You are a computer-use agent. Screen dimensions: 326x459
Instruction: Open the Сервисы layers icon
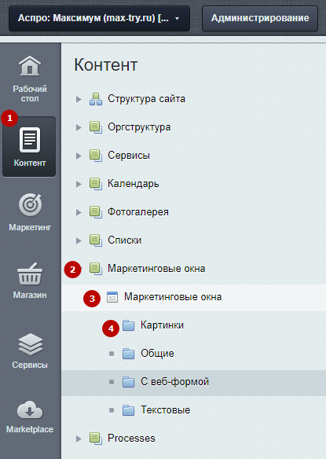coord(30,344)
